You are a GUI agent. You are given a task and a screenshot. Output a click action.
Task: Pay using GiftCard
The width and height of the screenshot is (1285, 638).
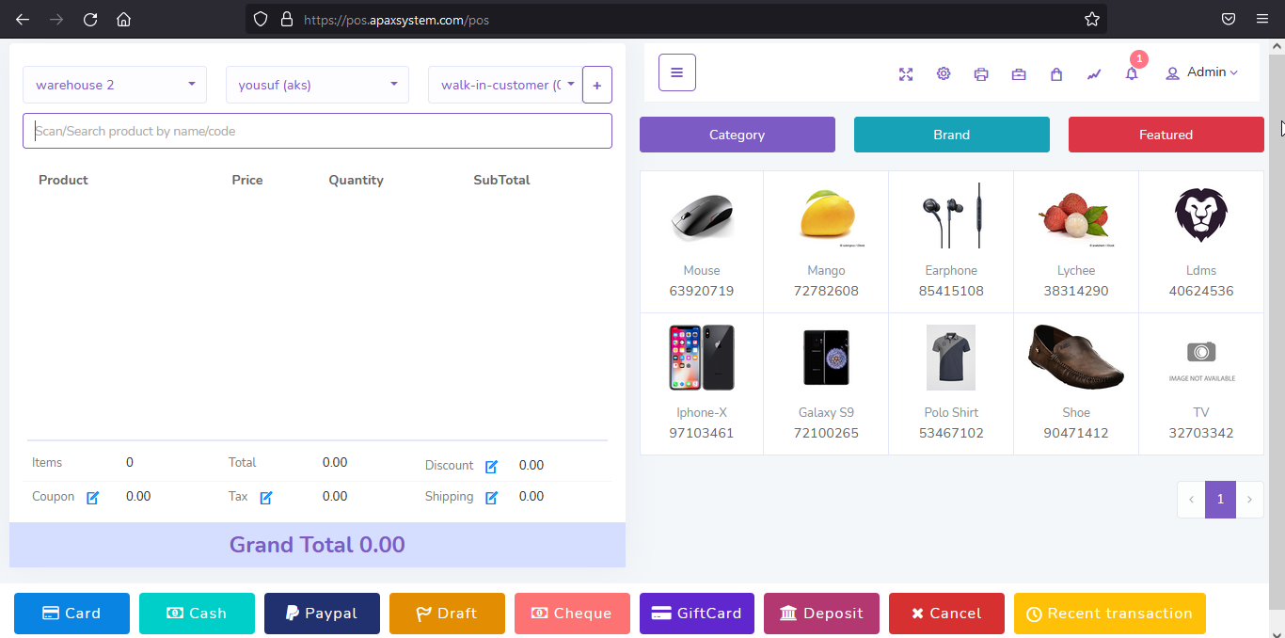[x=697, y=614]
